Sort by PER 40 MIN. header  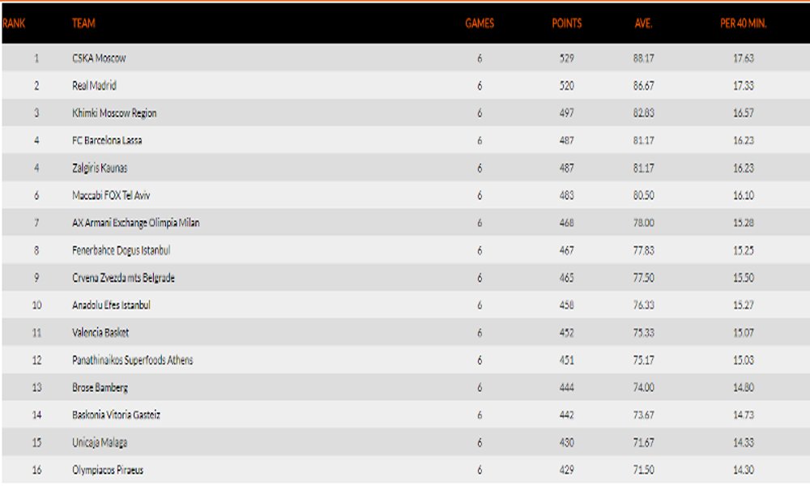(x=743, y=23)
